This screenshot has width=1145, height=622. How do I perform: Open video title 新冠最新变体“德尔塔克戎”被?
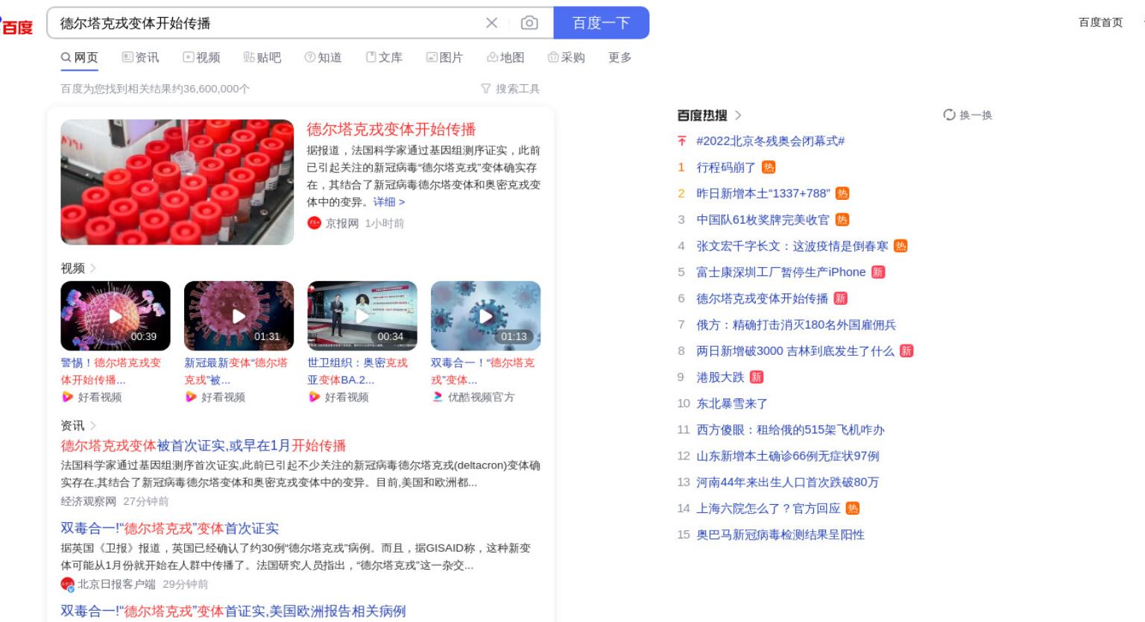point(236,371)
